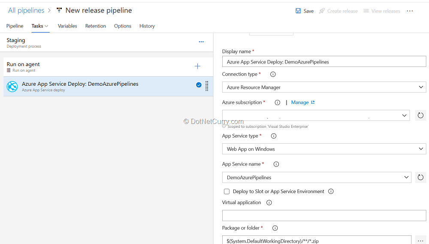429x244 pixels.
Task: Click the Create release button
Action: click(338, 11)
